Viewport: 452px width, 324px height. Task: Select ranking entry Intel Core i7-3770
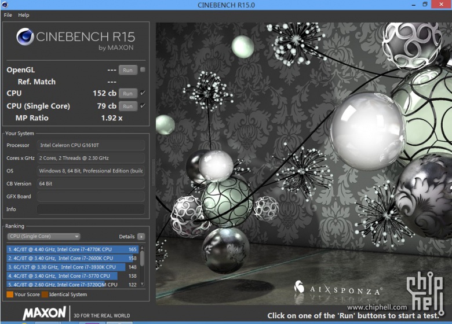[72, 275]
